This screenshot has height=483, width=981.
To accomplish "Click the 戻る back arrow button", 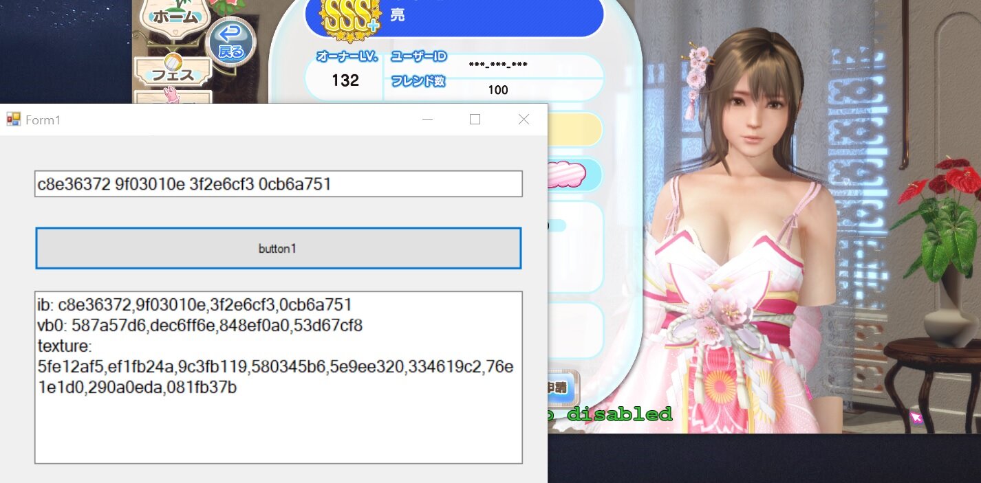I will point(230,42).
